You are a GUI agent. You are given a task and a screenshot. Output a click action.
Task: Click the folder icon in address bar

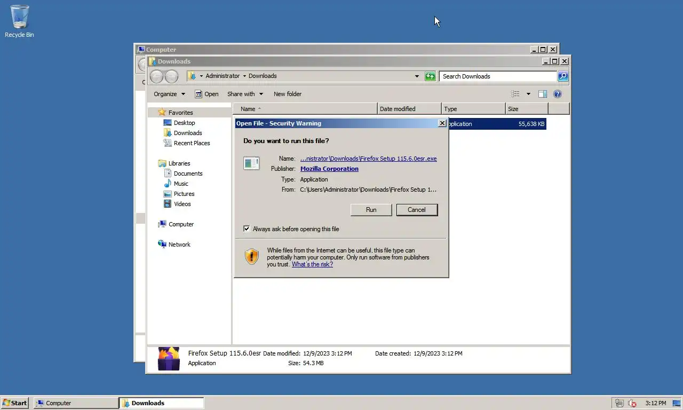coord(192,76)
